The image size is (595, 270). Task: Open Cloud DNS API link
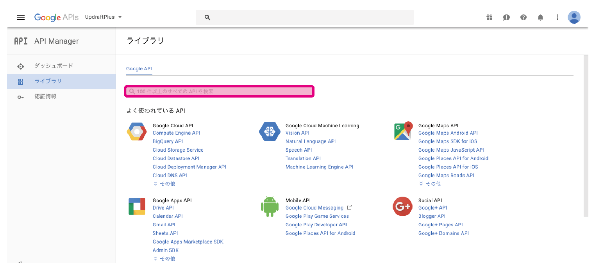(170, 176)
